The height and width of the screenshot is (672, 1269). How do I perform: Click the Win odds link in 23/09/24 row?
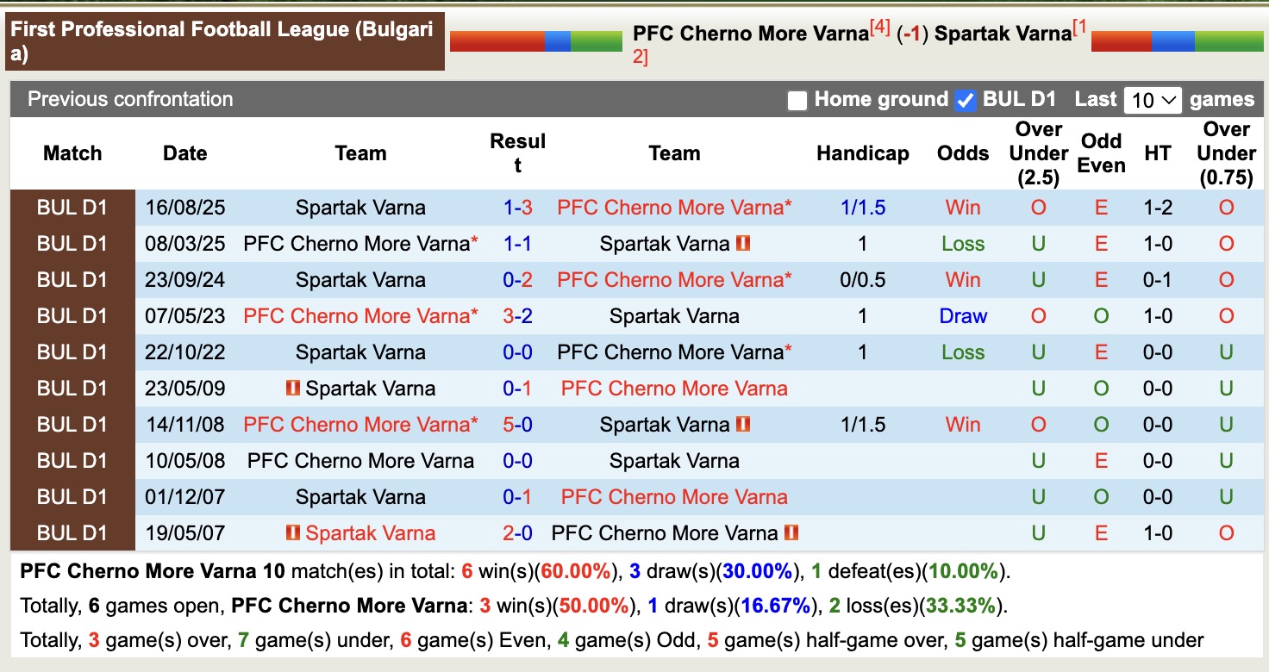[x=963, y=279]
